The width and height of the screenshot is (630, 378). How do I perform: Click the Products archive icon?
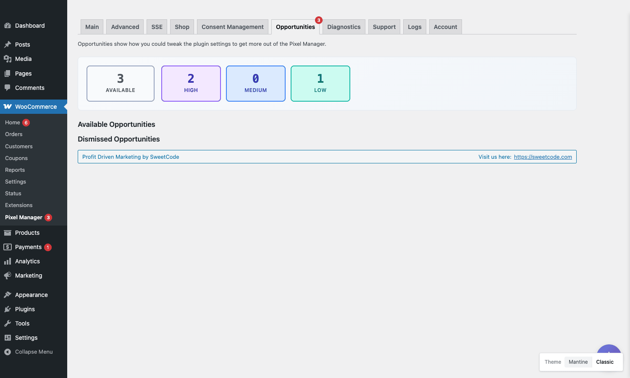coord(8,233)
